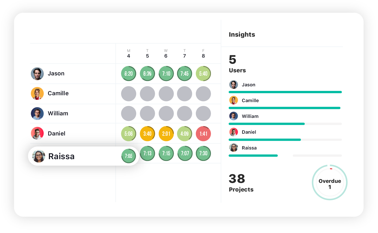Image resolution: width=378 pixels, height=233 pixels.
Task: Click Camille's empty Monday gray circle
Action: coord(129,94)
